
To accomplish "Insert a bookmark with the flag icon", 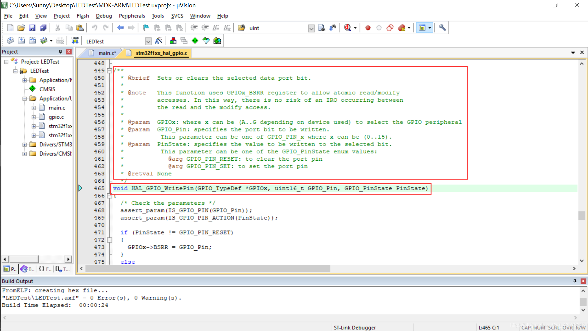I will tap(146, 28).
